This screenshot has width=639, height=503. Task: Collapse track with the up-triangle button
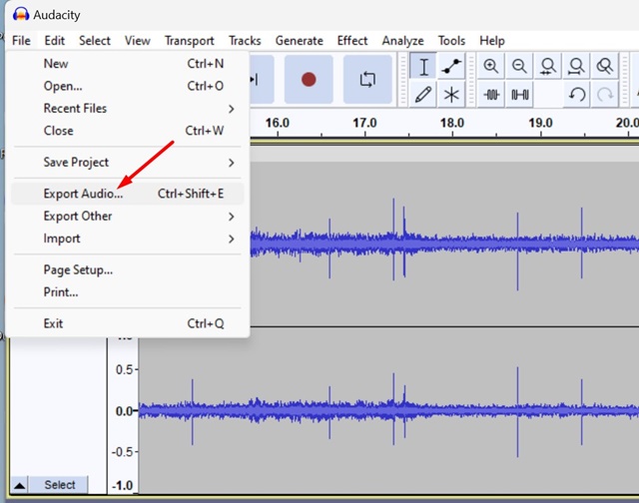tap(20, 485)
